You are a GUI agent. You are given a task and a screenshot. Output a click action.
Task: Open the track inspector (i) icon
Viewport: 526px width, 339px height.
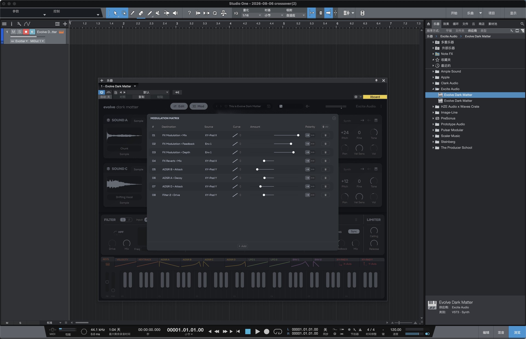pos(12,24)
